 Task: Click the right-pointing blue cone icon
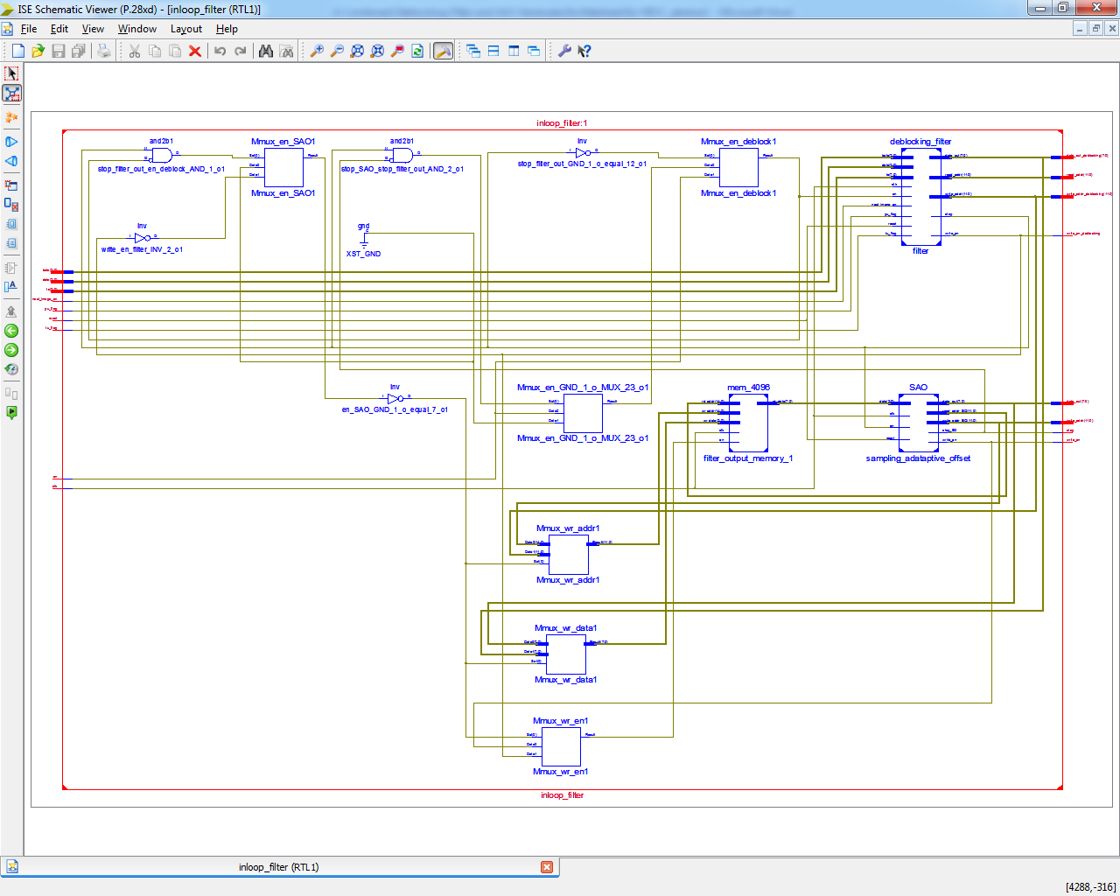[11, 142]
